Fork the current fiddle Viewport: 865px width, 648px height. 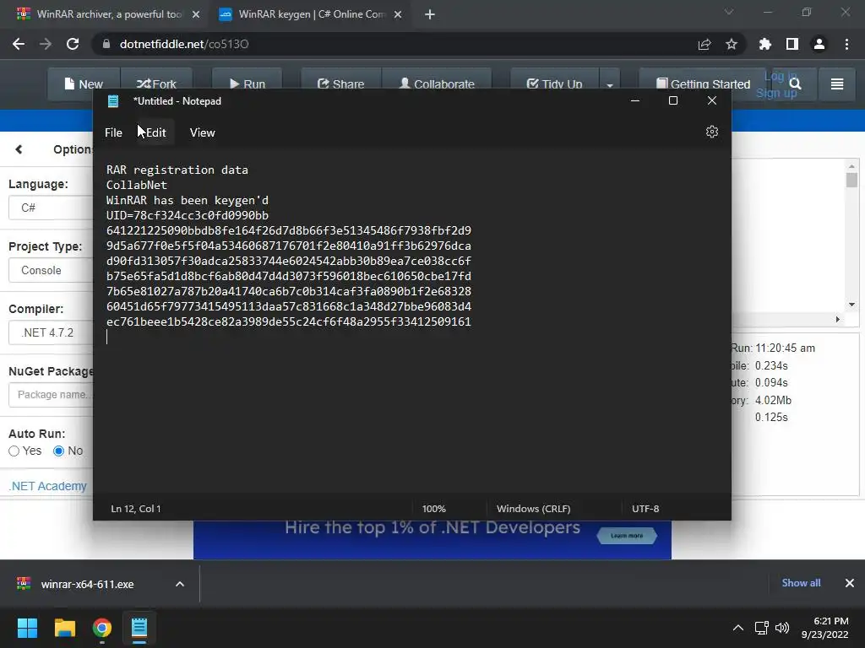pyautogui.click(x=156, y=84)
